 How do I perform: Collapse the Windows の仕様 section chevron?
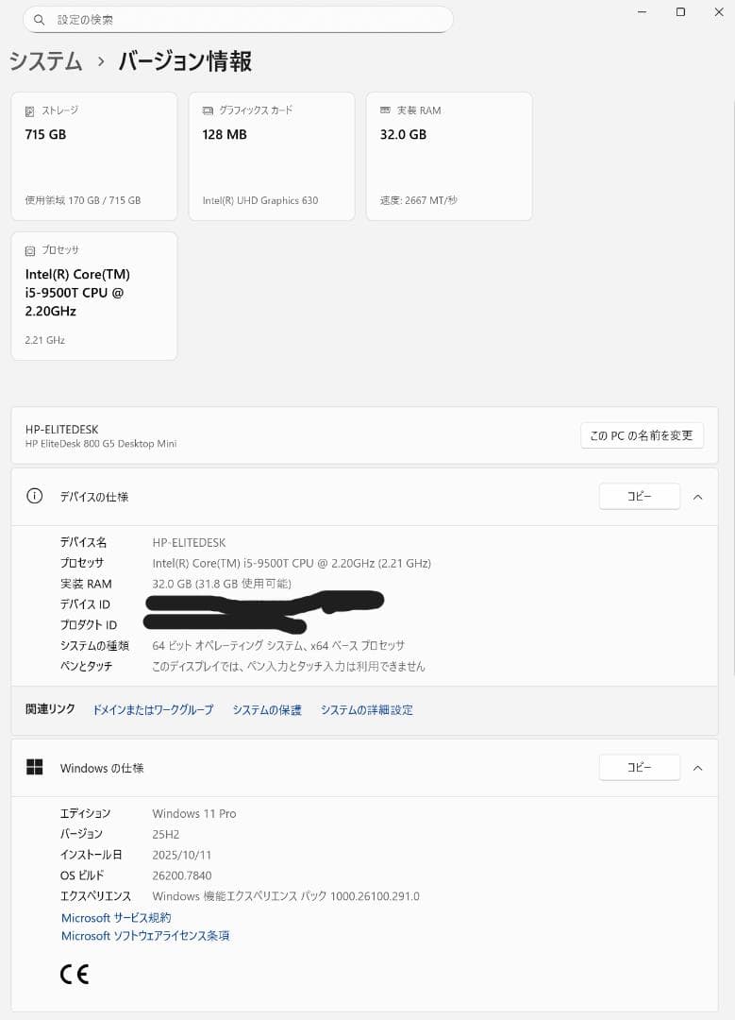click(x=698, y=768)
